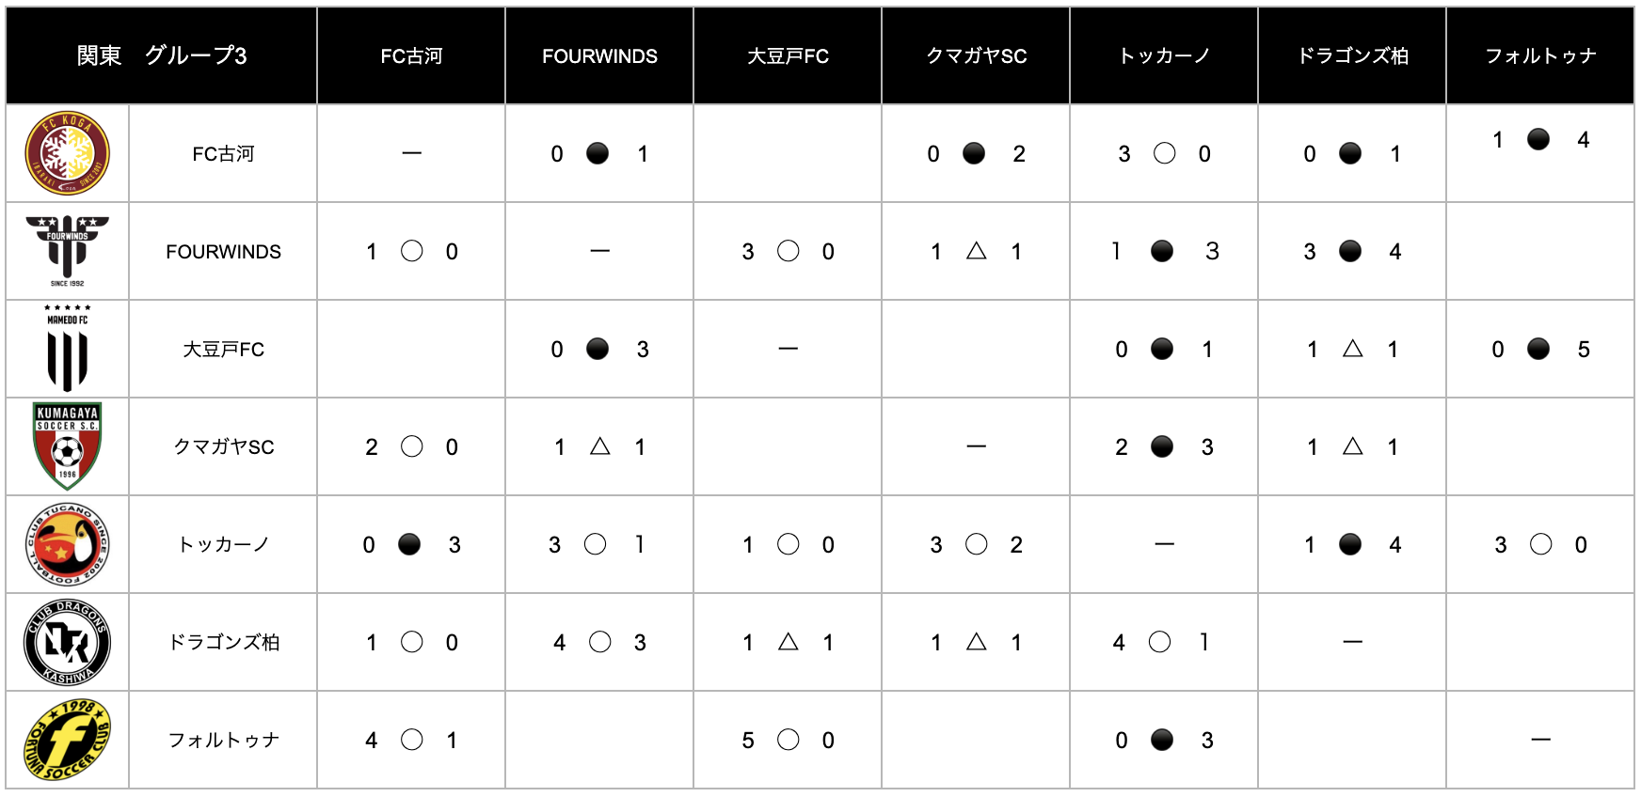Select the FC古河 column header
The image size is (1641, 797).
point(411,56)
